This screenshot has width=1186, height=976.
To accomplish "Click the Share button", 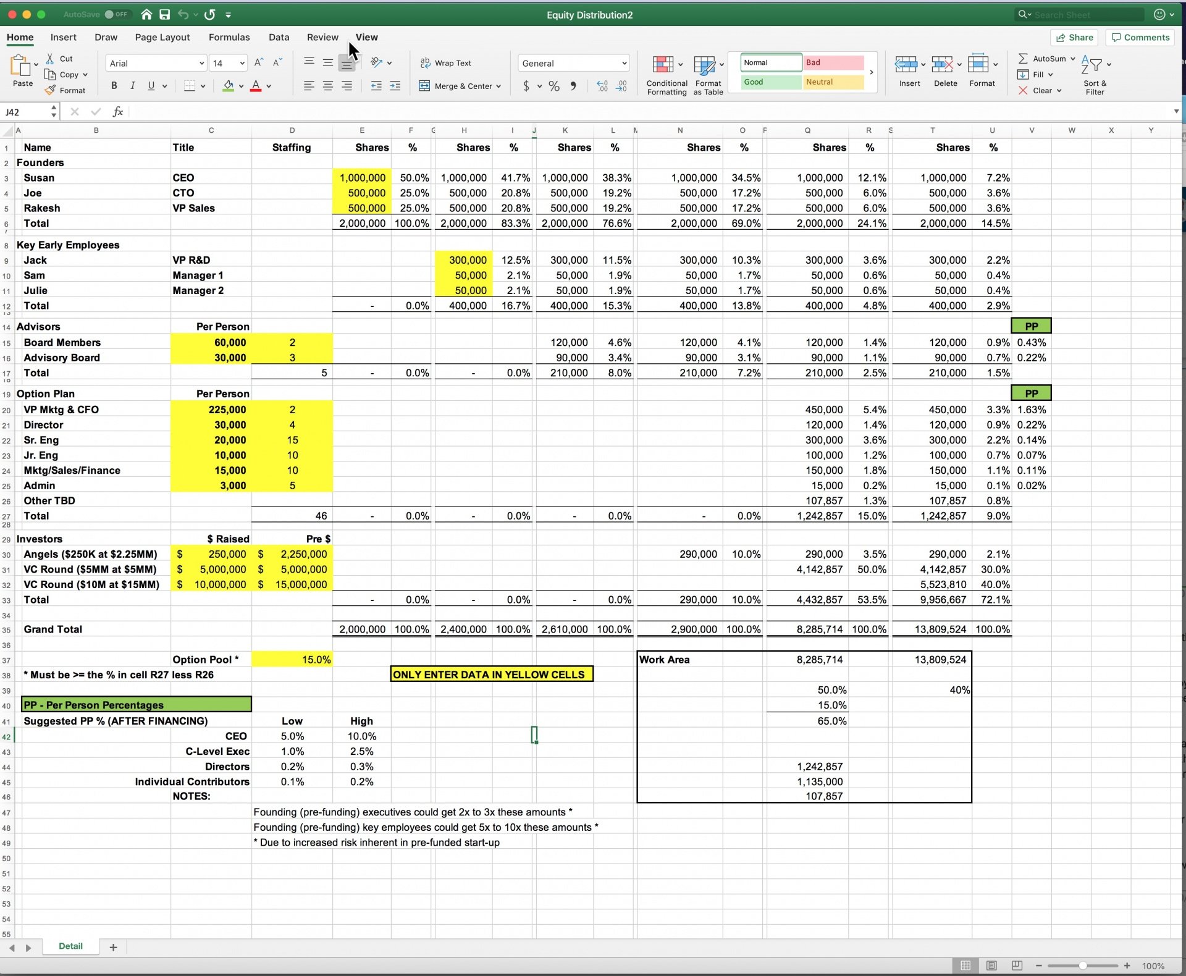I will (x=1075, y=37).
